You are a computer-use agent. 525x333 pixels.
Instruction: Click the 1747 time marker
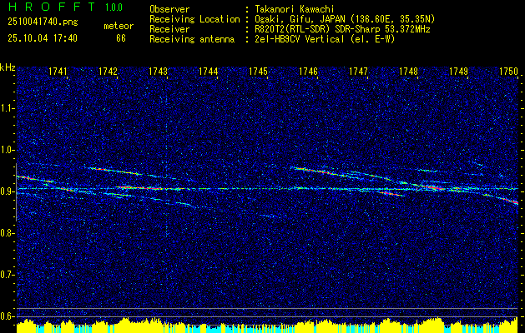click(x=359, y=71)
